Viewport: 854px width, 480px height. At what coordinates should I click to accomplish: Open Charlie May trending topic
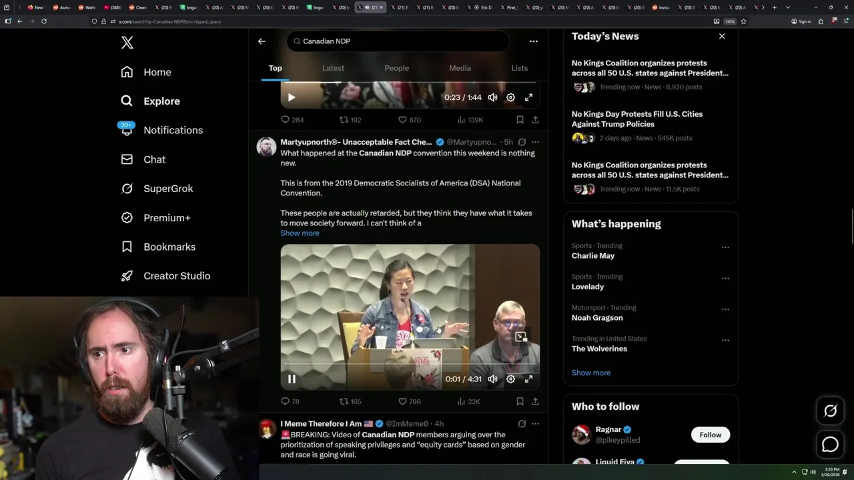[593, 256]
